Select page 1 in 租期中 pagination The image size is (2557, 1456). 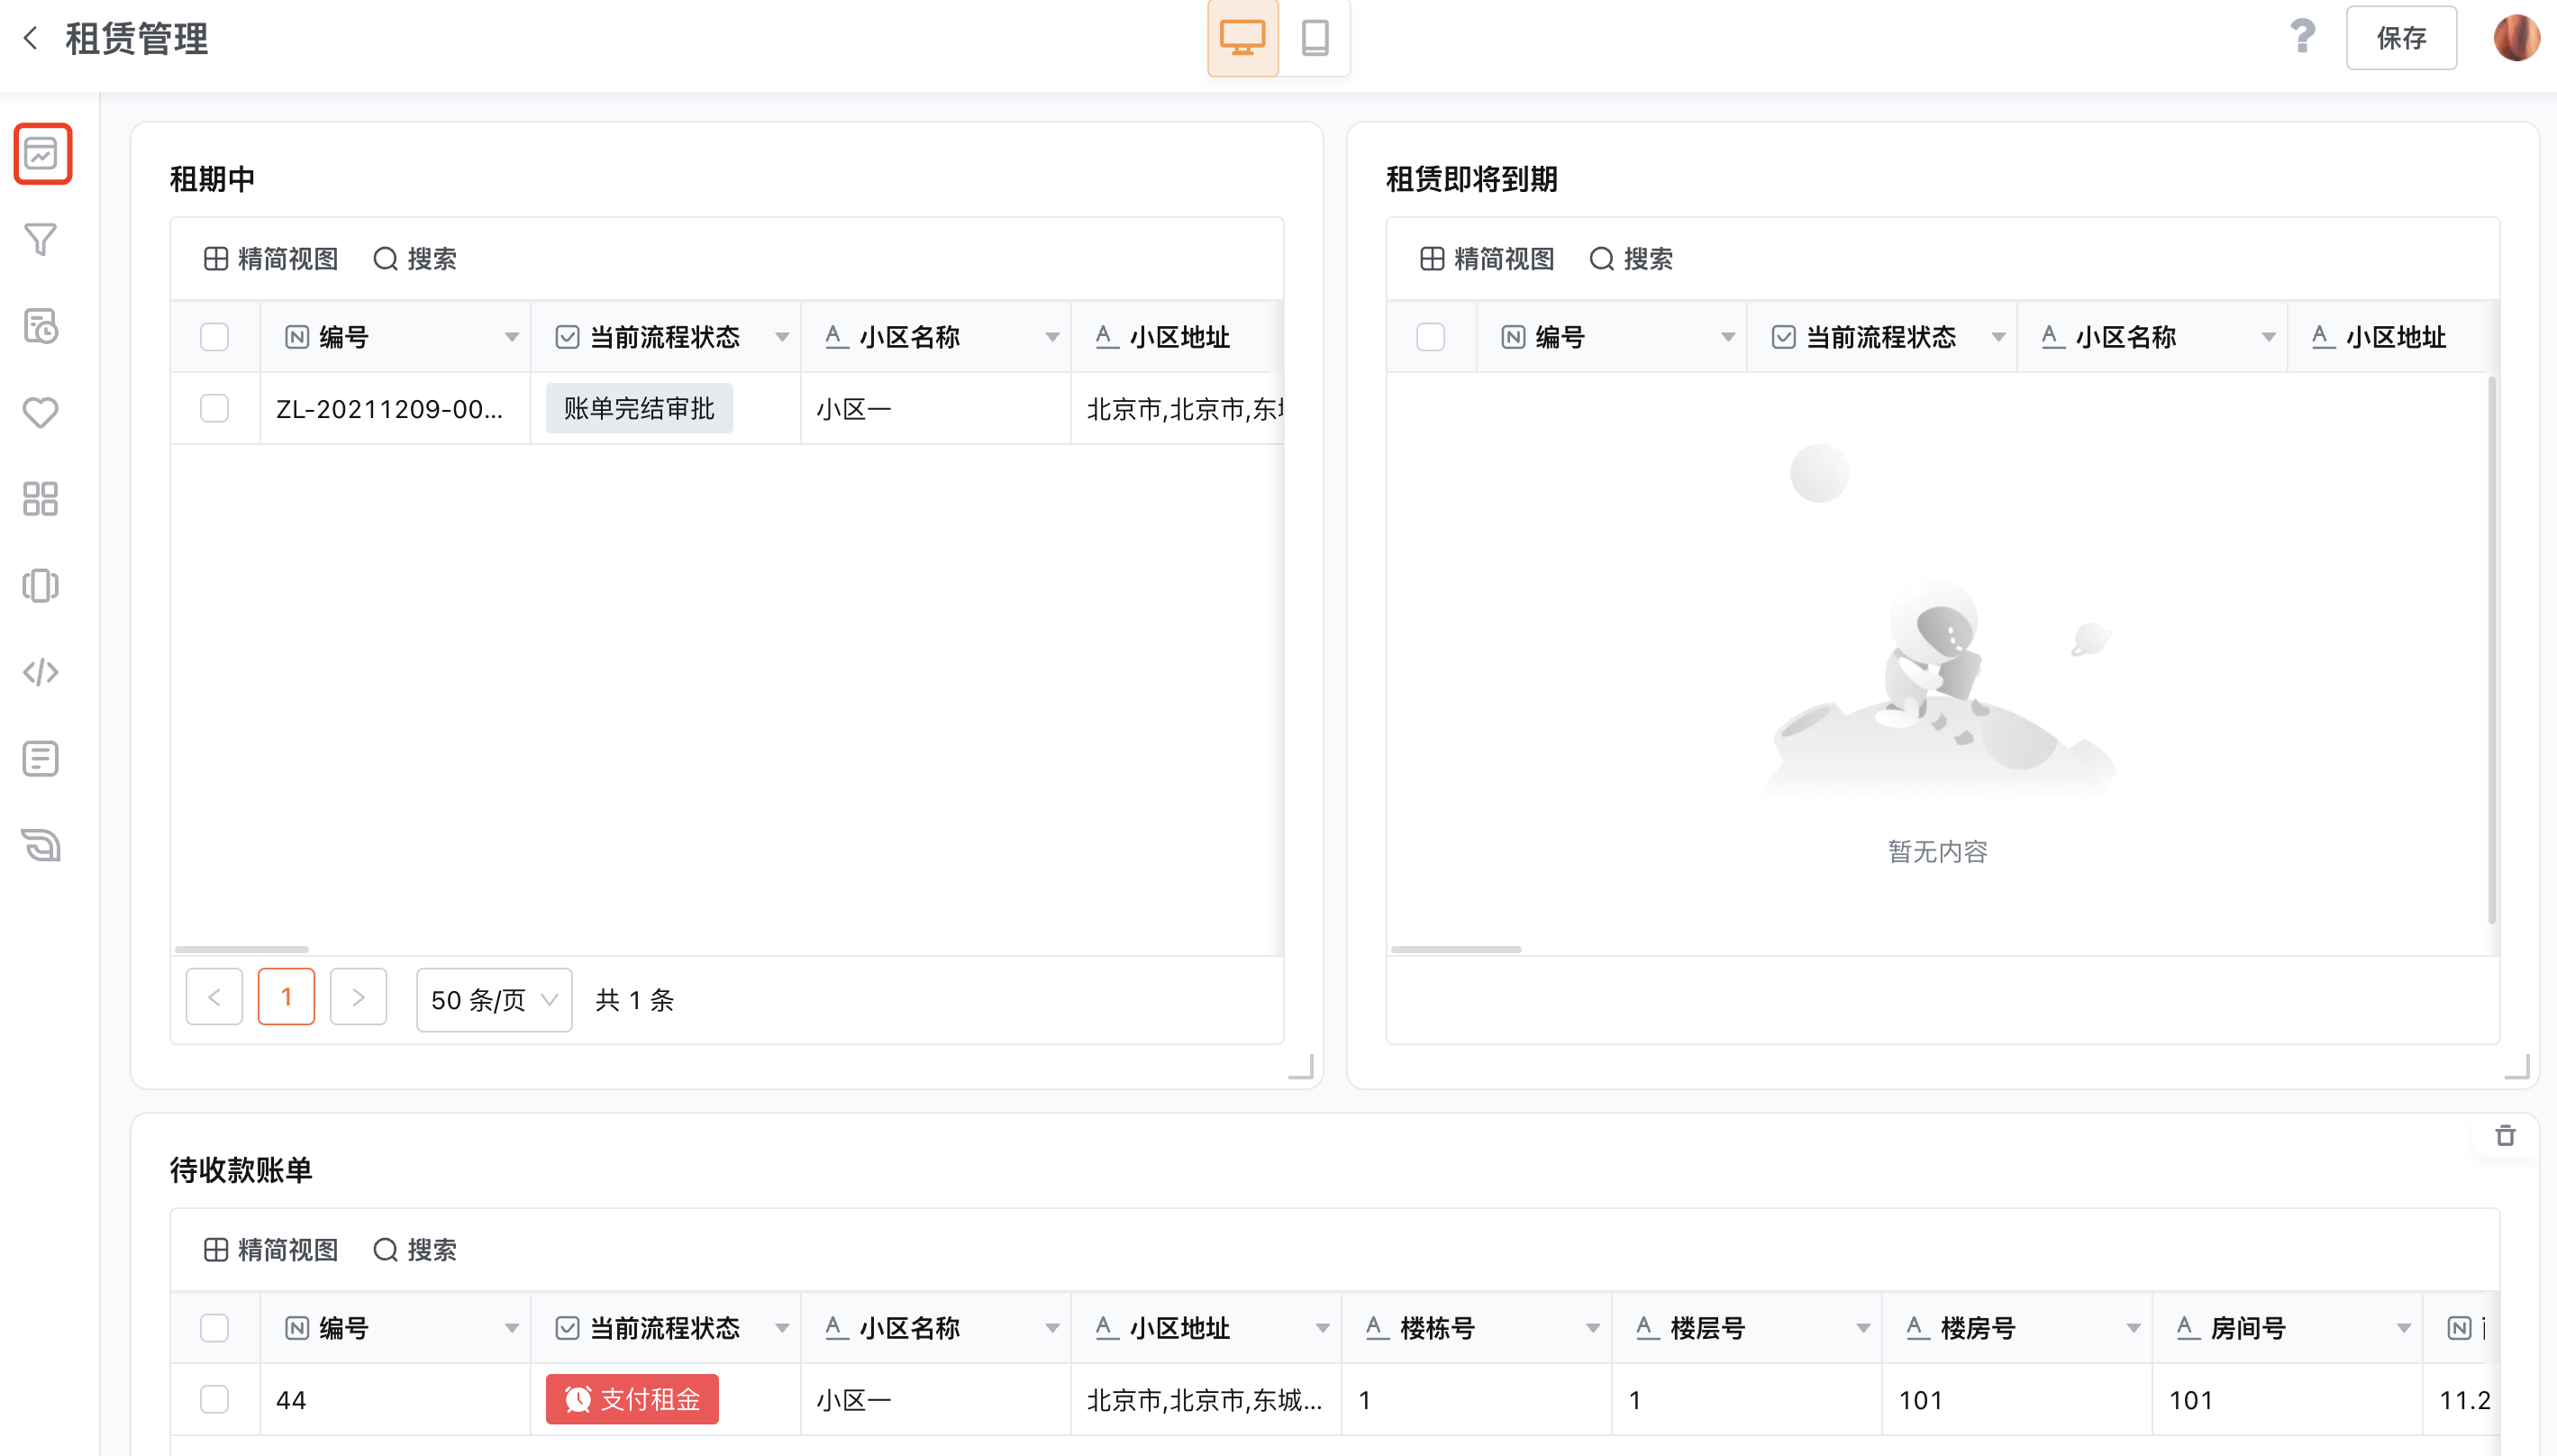(x=286, y=997)
